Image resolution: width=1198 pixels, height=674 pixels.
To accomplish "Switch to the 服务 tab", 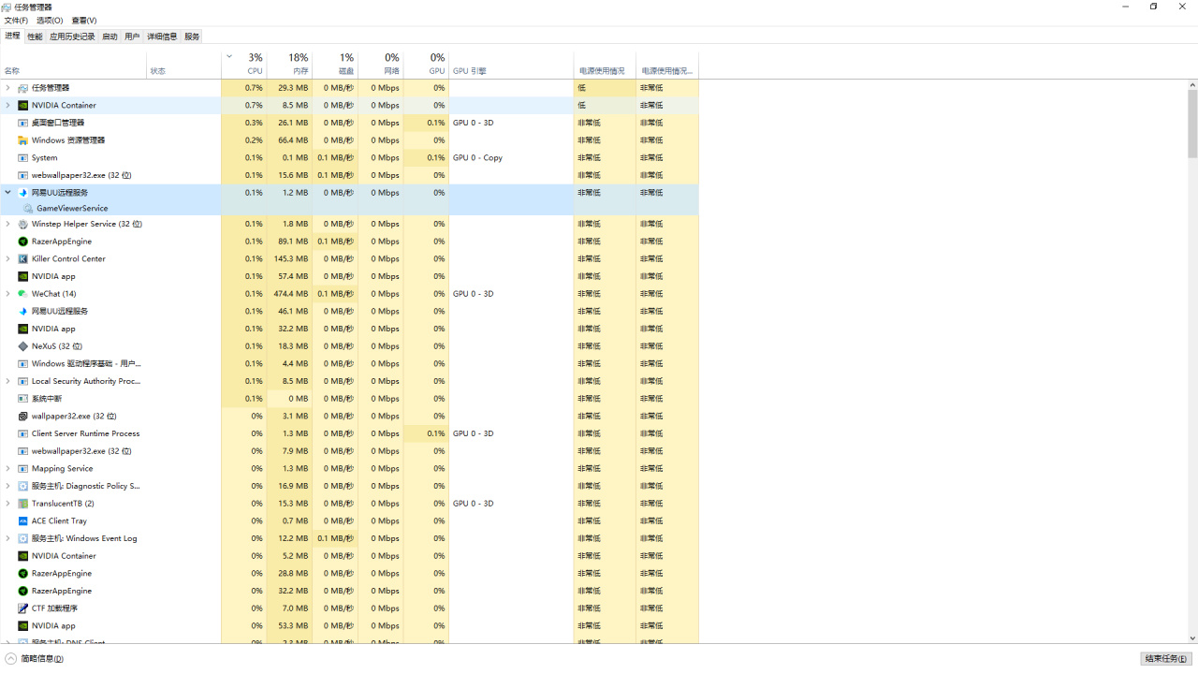I will [x=192, y=37].
